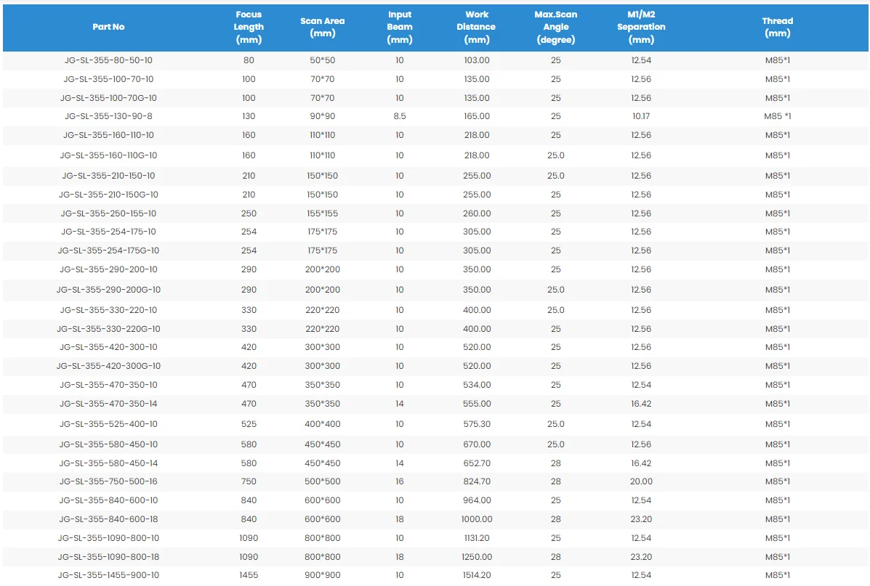Click the 575.30 work distance cell
The width and height of the screenshot is (870, 586).
click(477, 424)
